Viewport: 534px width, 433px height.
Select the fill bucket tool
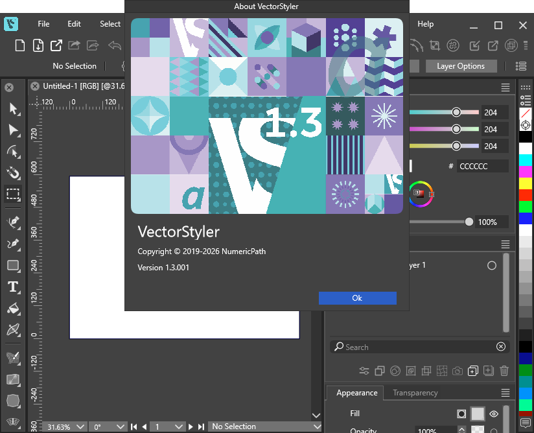coord(13,309)
